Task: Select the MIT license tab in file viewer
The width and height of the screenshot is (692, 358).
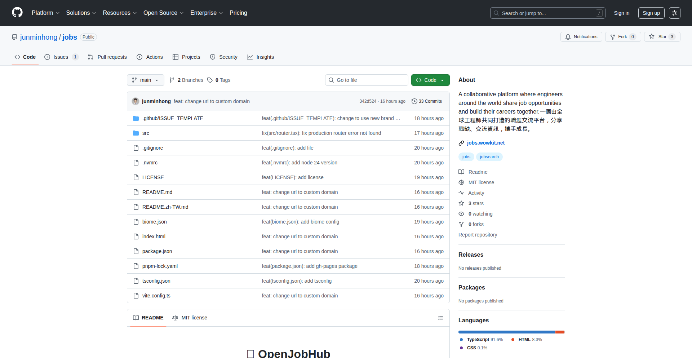Action: click(190, 318)
